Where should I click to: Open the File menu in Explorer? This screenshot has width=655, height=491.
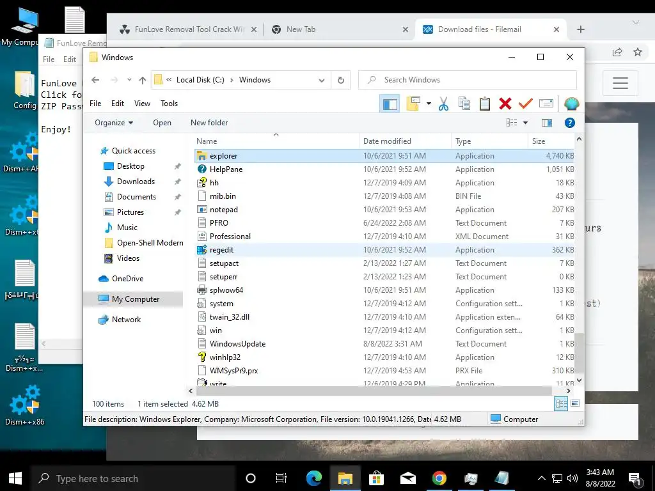95,103
